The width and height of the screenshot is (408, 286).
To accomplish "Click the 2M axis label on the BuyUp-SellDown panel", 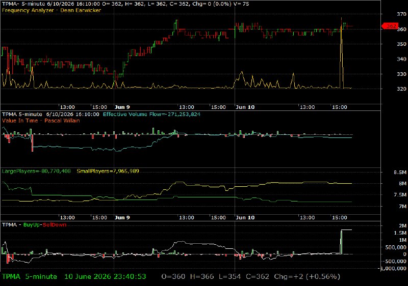I will (402, 226).
